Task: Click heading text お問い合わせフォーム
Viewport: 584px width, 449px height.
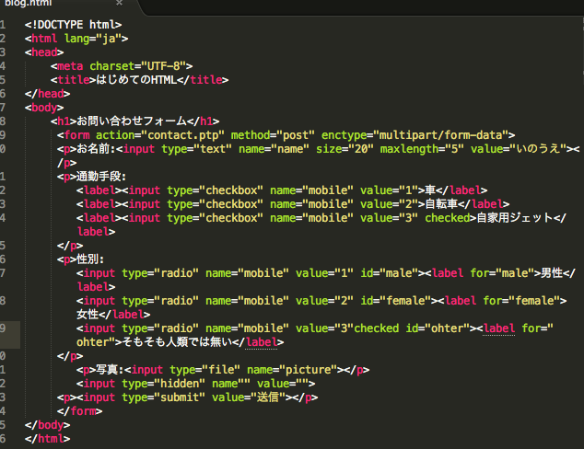Action: [132, 121]
